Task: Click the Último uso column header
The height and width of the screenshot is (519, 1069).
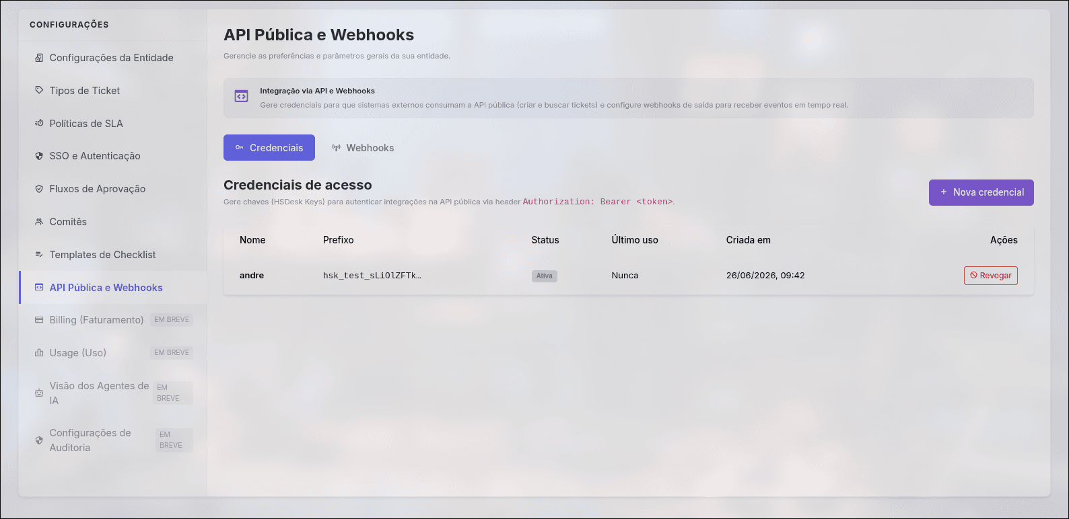Action: tap(635, 240)
